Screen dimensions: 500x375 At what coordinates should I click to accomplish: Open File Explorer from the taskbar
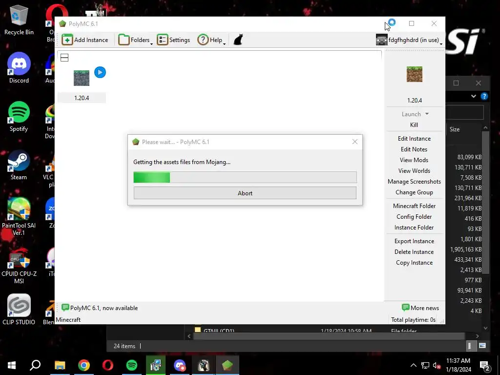pyautogui.click(x=60, y=365)
